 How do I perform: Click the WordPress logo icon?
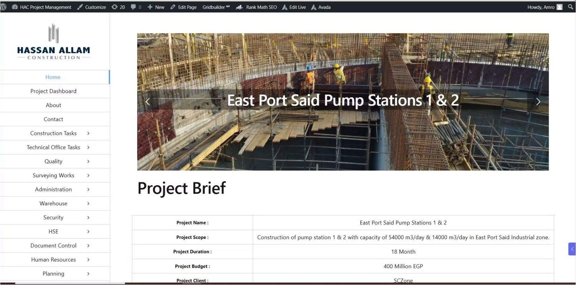pyautogui.click(x=4, y=7)
